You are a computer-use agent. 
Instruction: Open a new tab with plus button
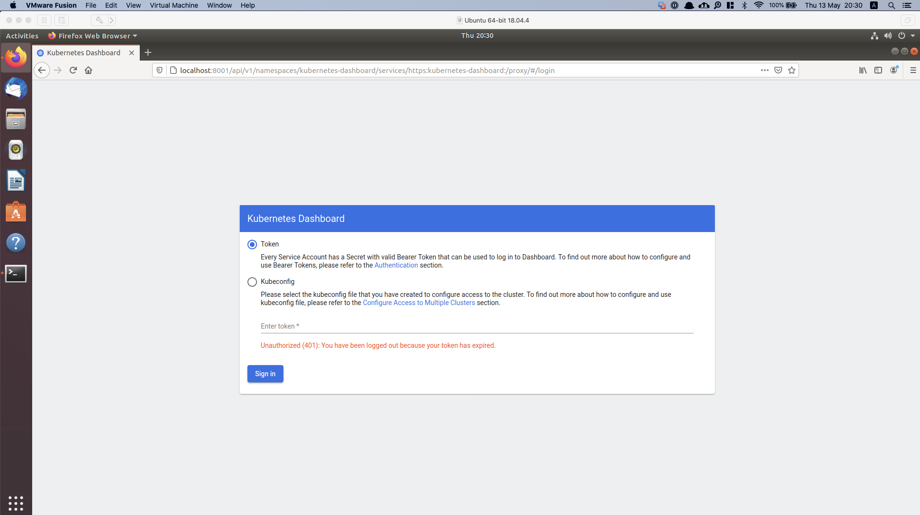[148, 52]
